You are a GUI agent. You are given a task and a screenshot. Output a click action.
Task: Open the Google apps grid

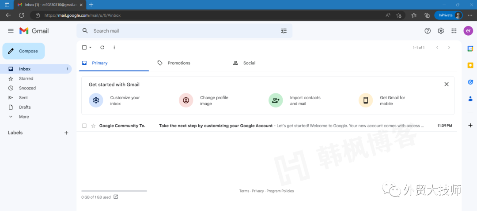pyautogui.click(x=454, y=31)
